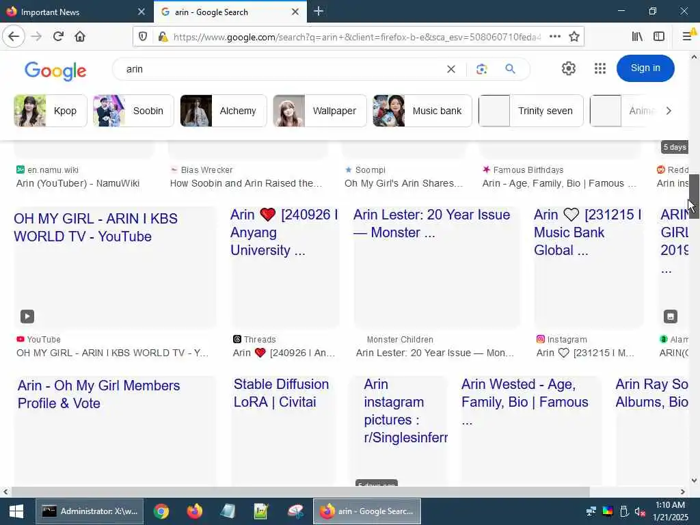Open Stable Diffusion LoRA Civitai image
This screenshot has height=525, width=700.
(284, 431)
